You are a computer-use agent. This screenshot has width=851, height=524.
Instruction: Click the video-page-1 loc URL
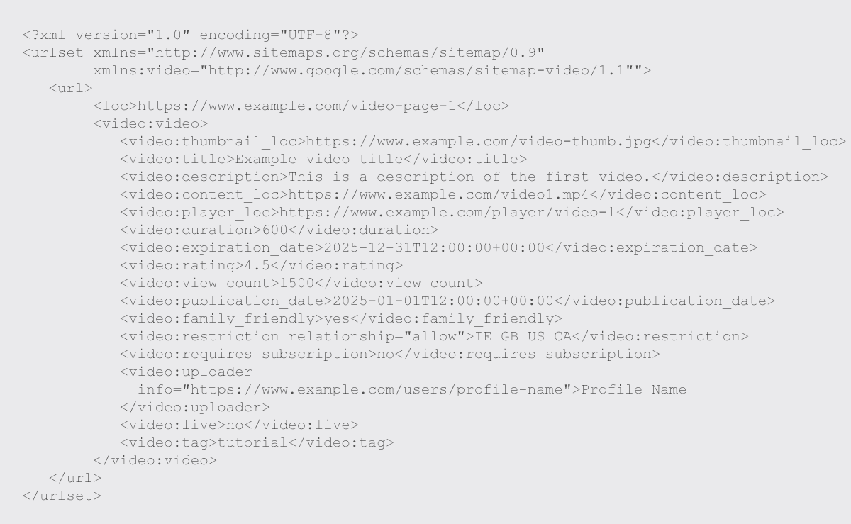coord(296,106)
